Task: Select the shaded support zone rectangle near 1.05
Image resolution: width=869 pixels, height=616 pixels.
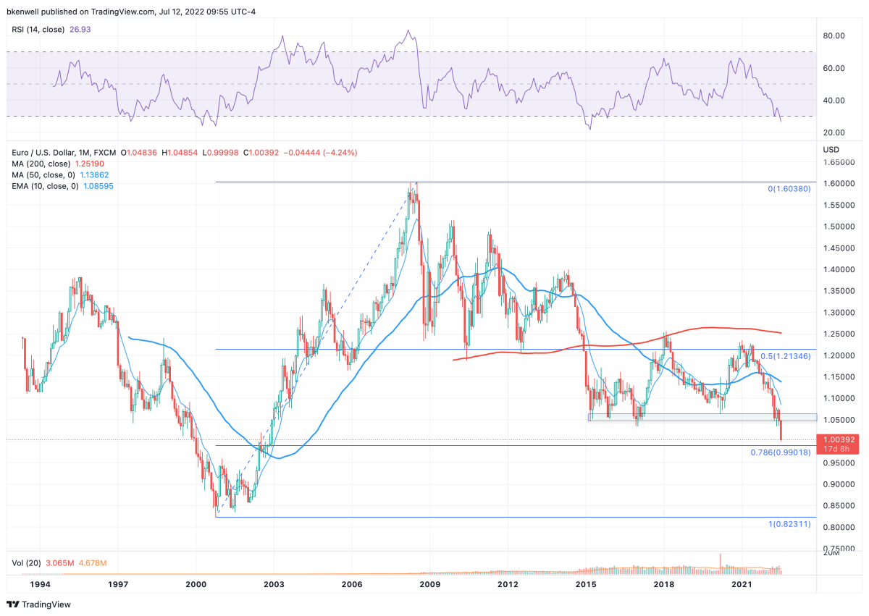Action: pyautogui.click(x=702, y=418)
